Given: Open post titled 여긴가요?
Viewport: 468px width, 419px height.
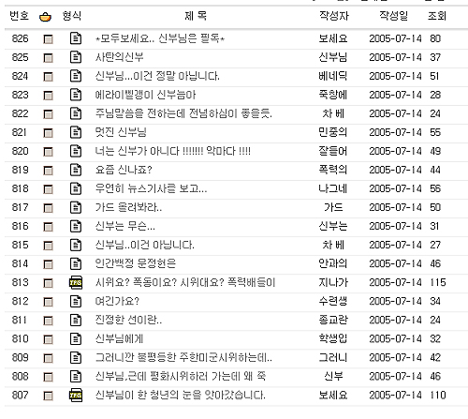Looking at the screenshot, I should 117,301.
